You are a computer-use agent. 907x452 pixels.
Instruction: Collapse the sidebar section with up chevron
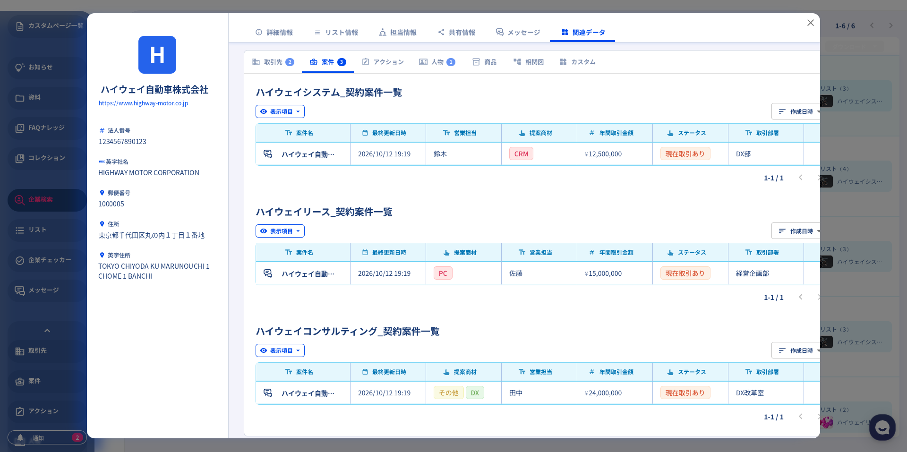click(x=47, y=331)
